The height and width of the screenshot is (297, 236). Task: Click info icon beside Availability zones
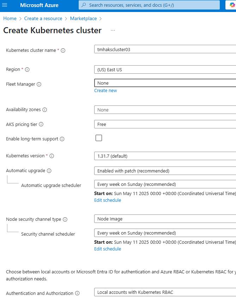(x=45, y=110)
